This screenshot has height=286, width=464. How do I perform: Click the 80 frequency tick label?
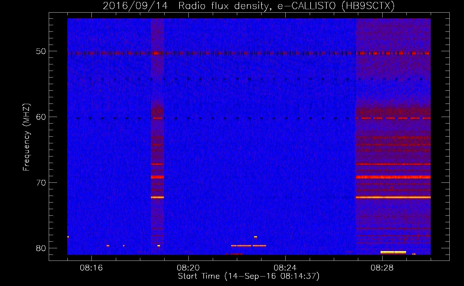pyautogui.click(x=41, y=248)
